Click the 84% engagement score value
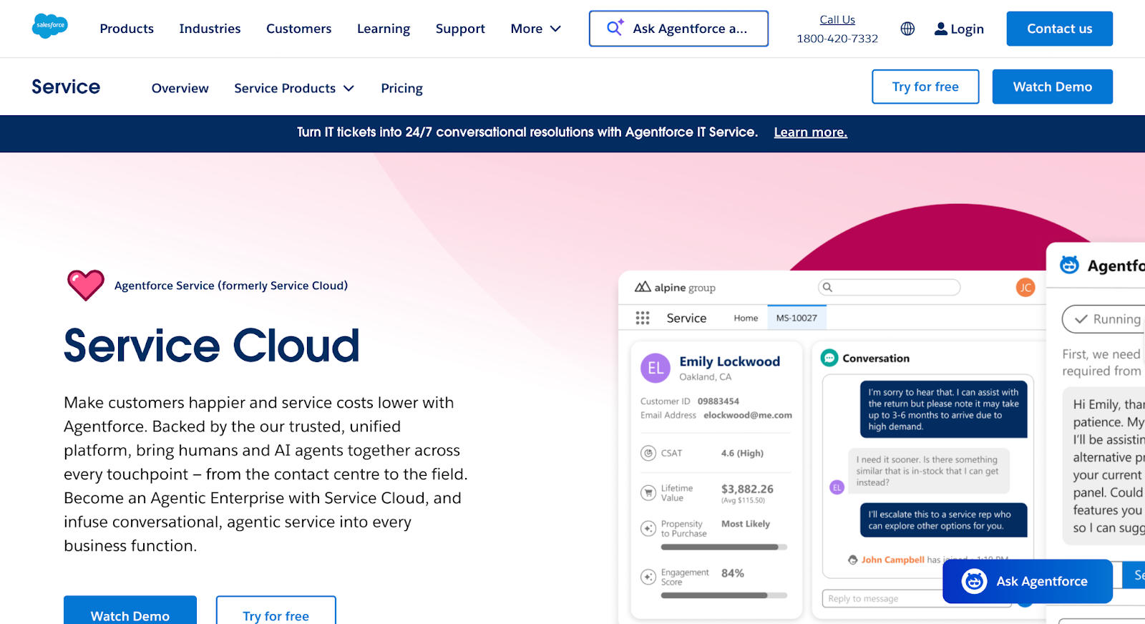This screenshot has height=624, width=1145. (733, 573)
